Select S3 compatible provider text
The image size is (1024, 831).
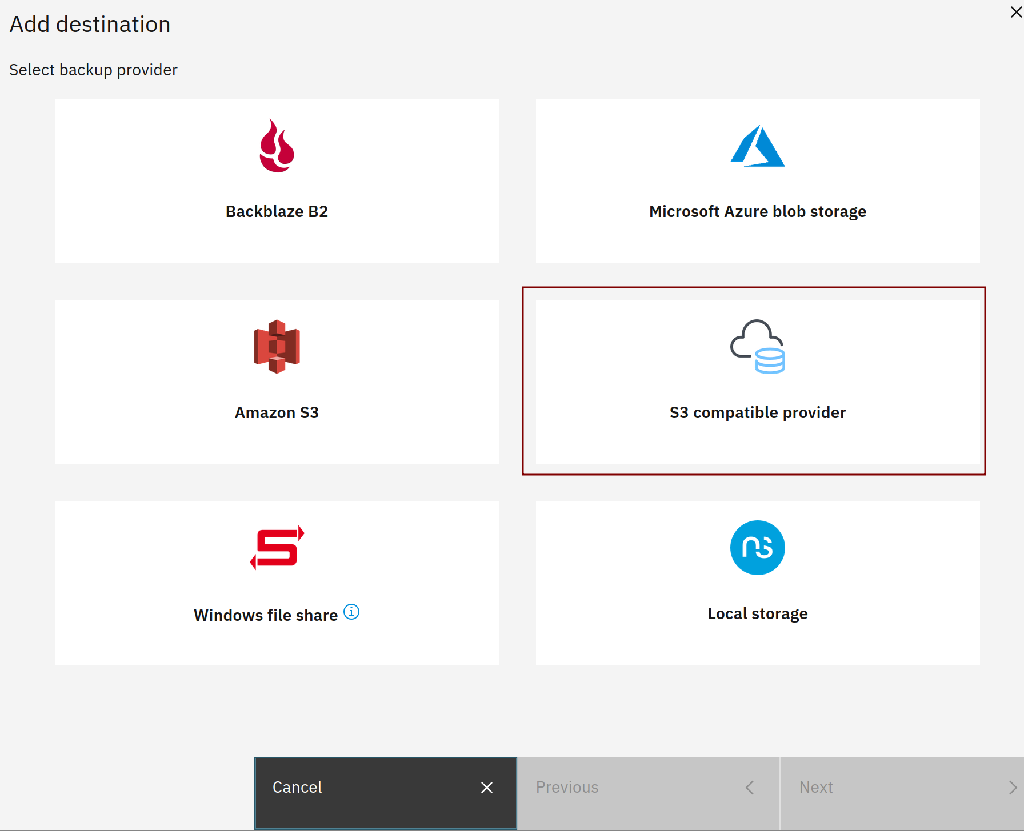coord(758,412)
